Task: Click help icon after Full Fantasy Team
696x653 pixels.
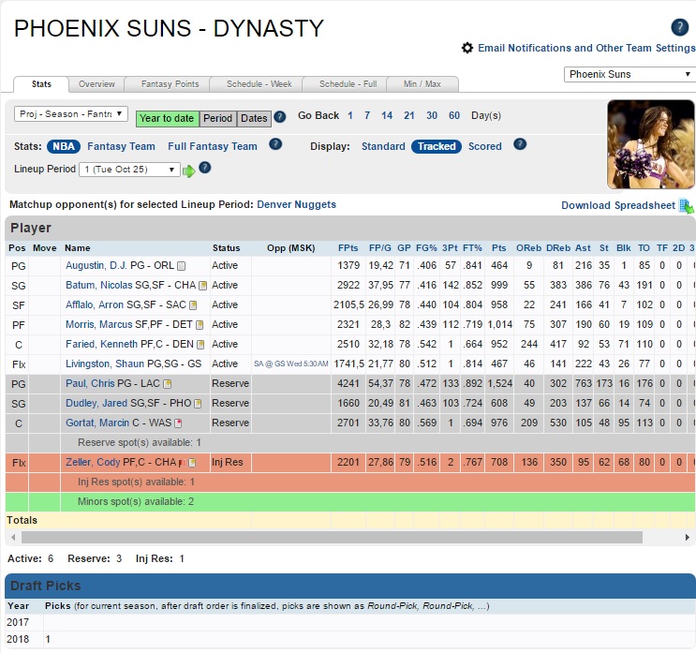Action: point(275,144)
